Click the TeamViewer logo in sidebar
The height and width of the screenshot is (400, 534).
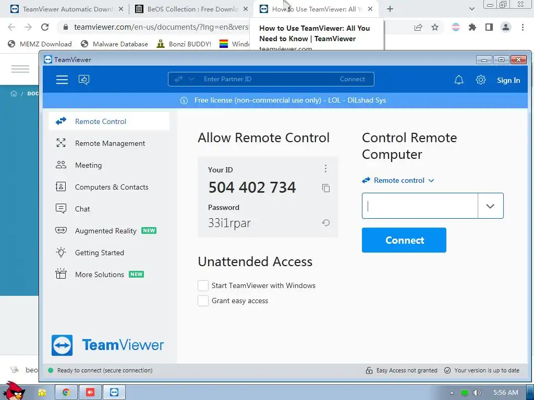pyautogui.click(x=107, y=345)
